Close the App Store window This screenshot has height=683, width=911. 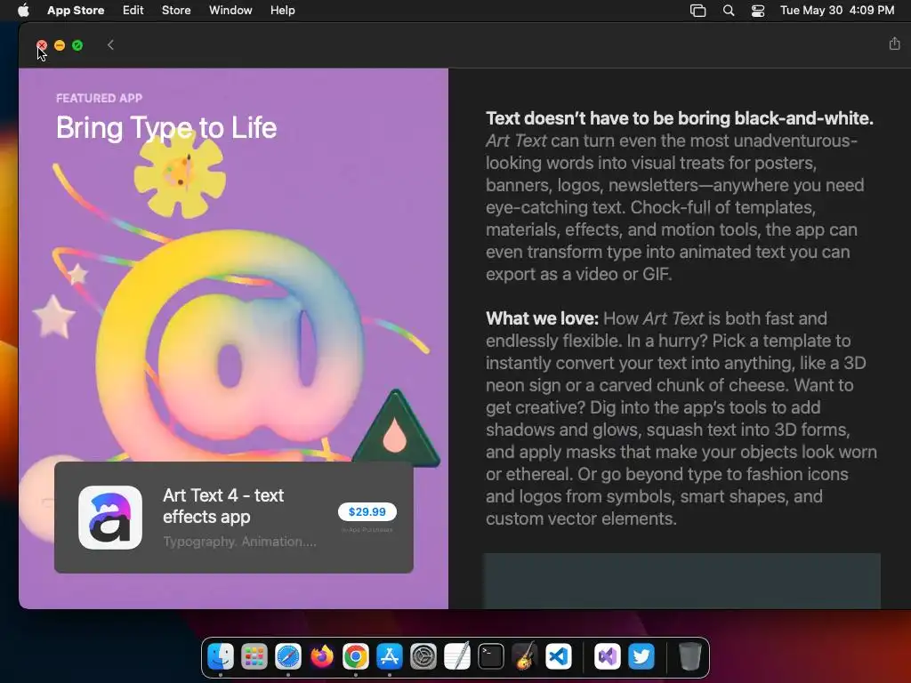[x=42, y=45]
